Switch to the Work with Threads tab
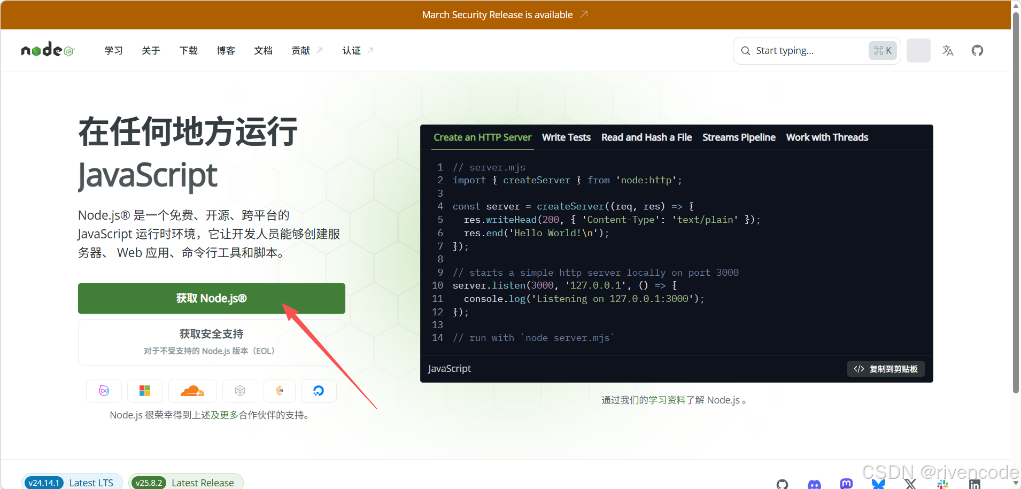 pyautogui.click(x=827, y=137)
